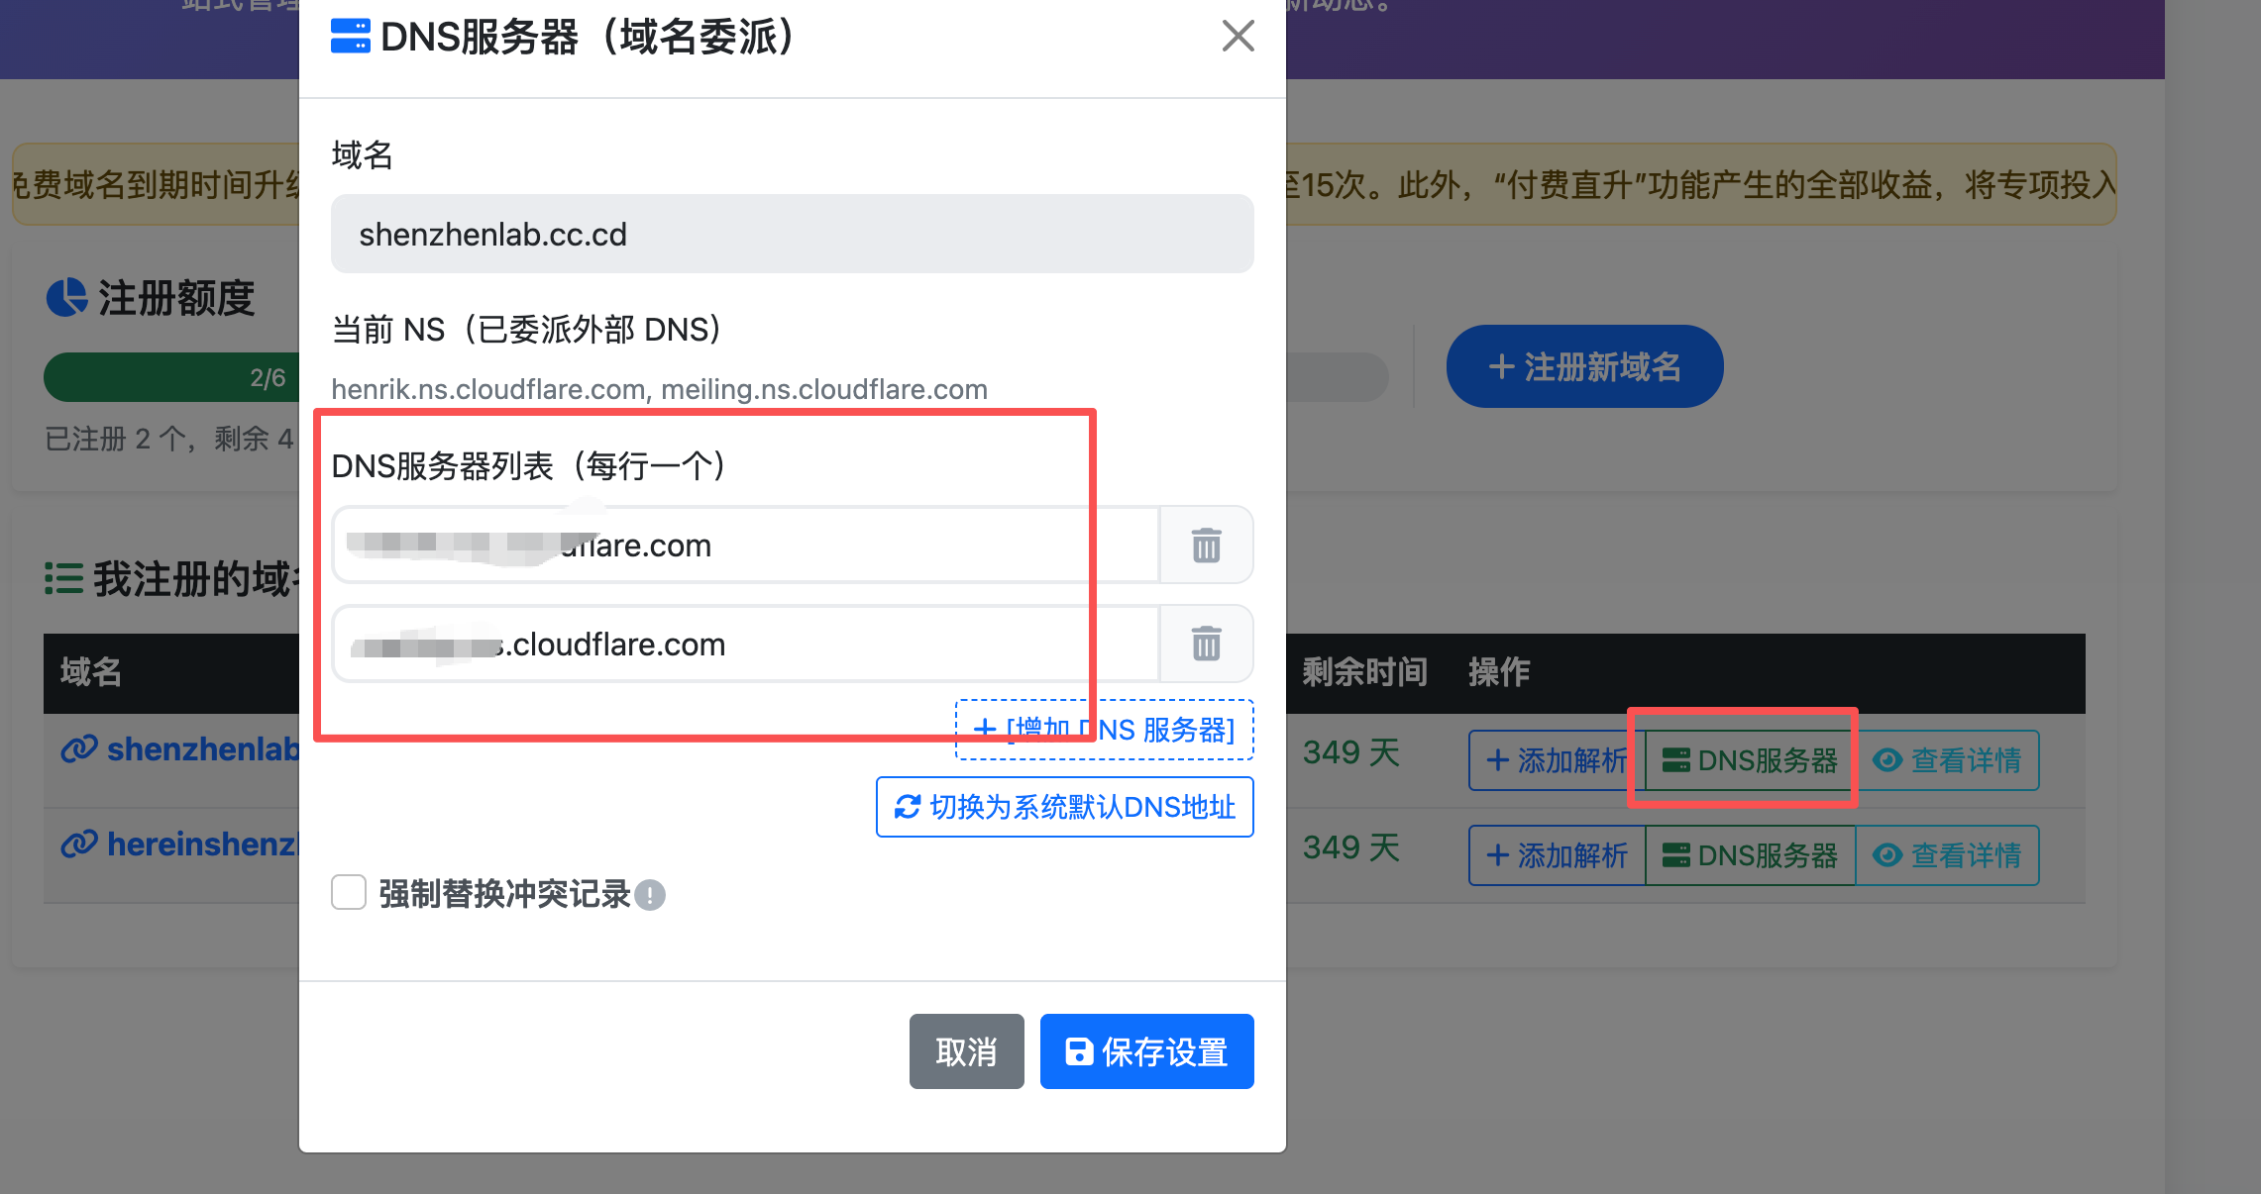This screenshot has height=1194, width=2261.
Task: View details with 查看详情 eye in first row
Action: click(1947, 760)
